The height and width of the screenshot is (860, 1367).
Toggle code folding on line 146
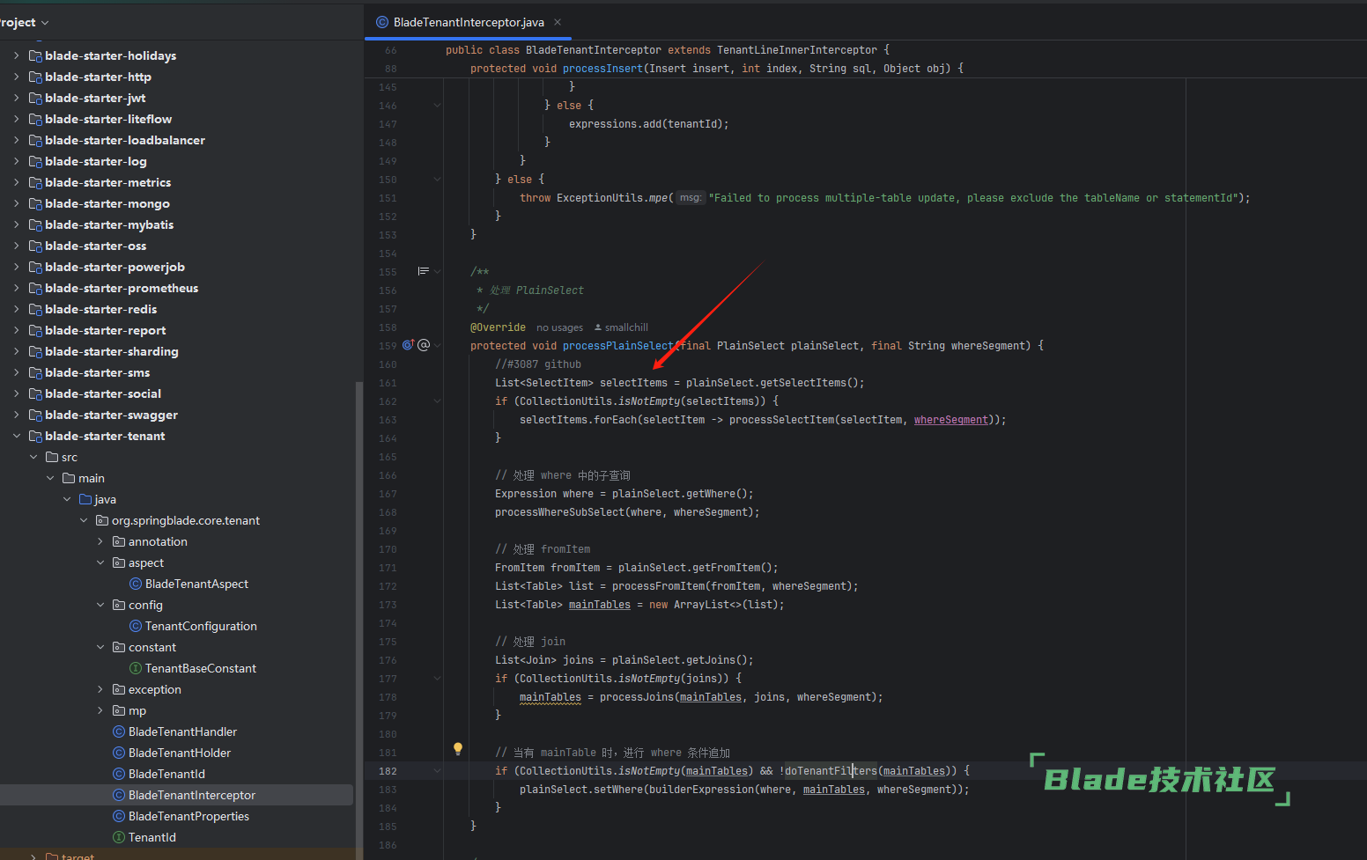(x=437, y=106)
